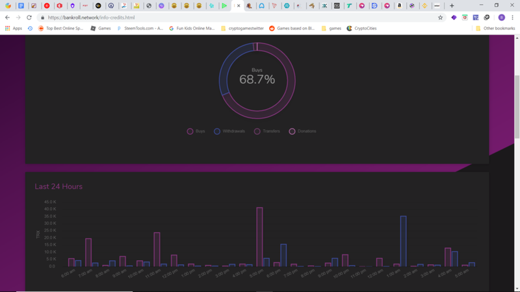The width and height of the screenshot is (520, 292).
Task: Click the address bar URL field
Action: click(x=239, y=18)
